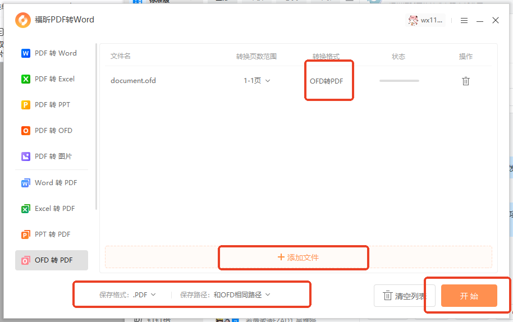Click the 清空列表 clear list button

[404, 296]
